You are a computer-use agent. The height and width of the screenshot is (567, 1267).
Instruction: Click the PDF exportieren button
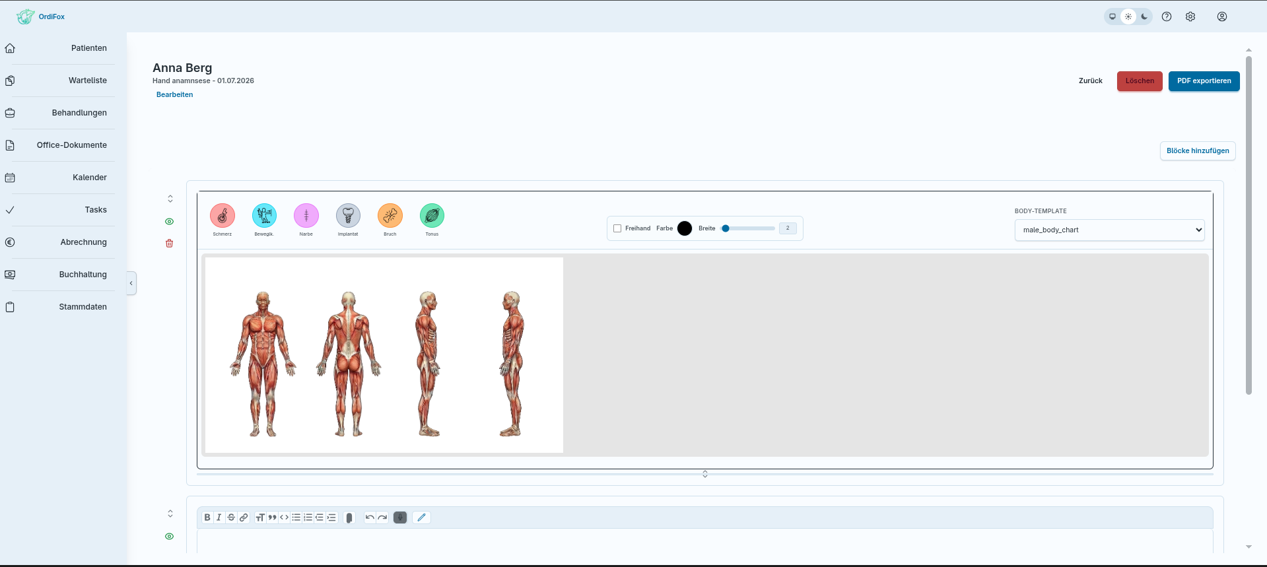tap(1204, 81)
